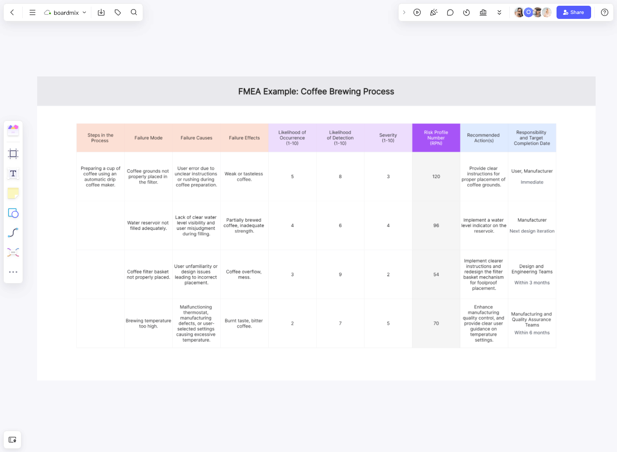This screenshot has width=617, height=452.
Task: Select the Text tool in sidebar
Action: click(x=13, y=173)
